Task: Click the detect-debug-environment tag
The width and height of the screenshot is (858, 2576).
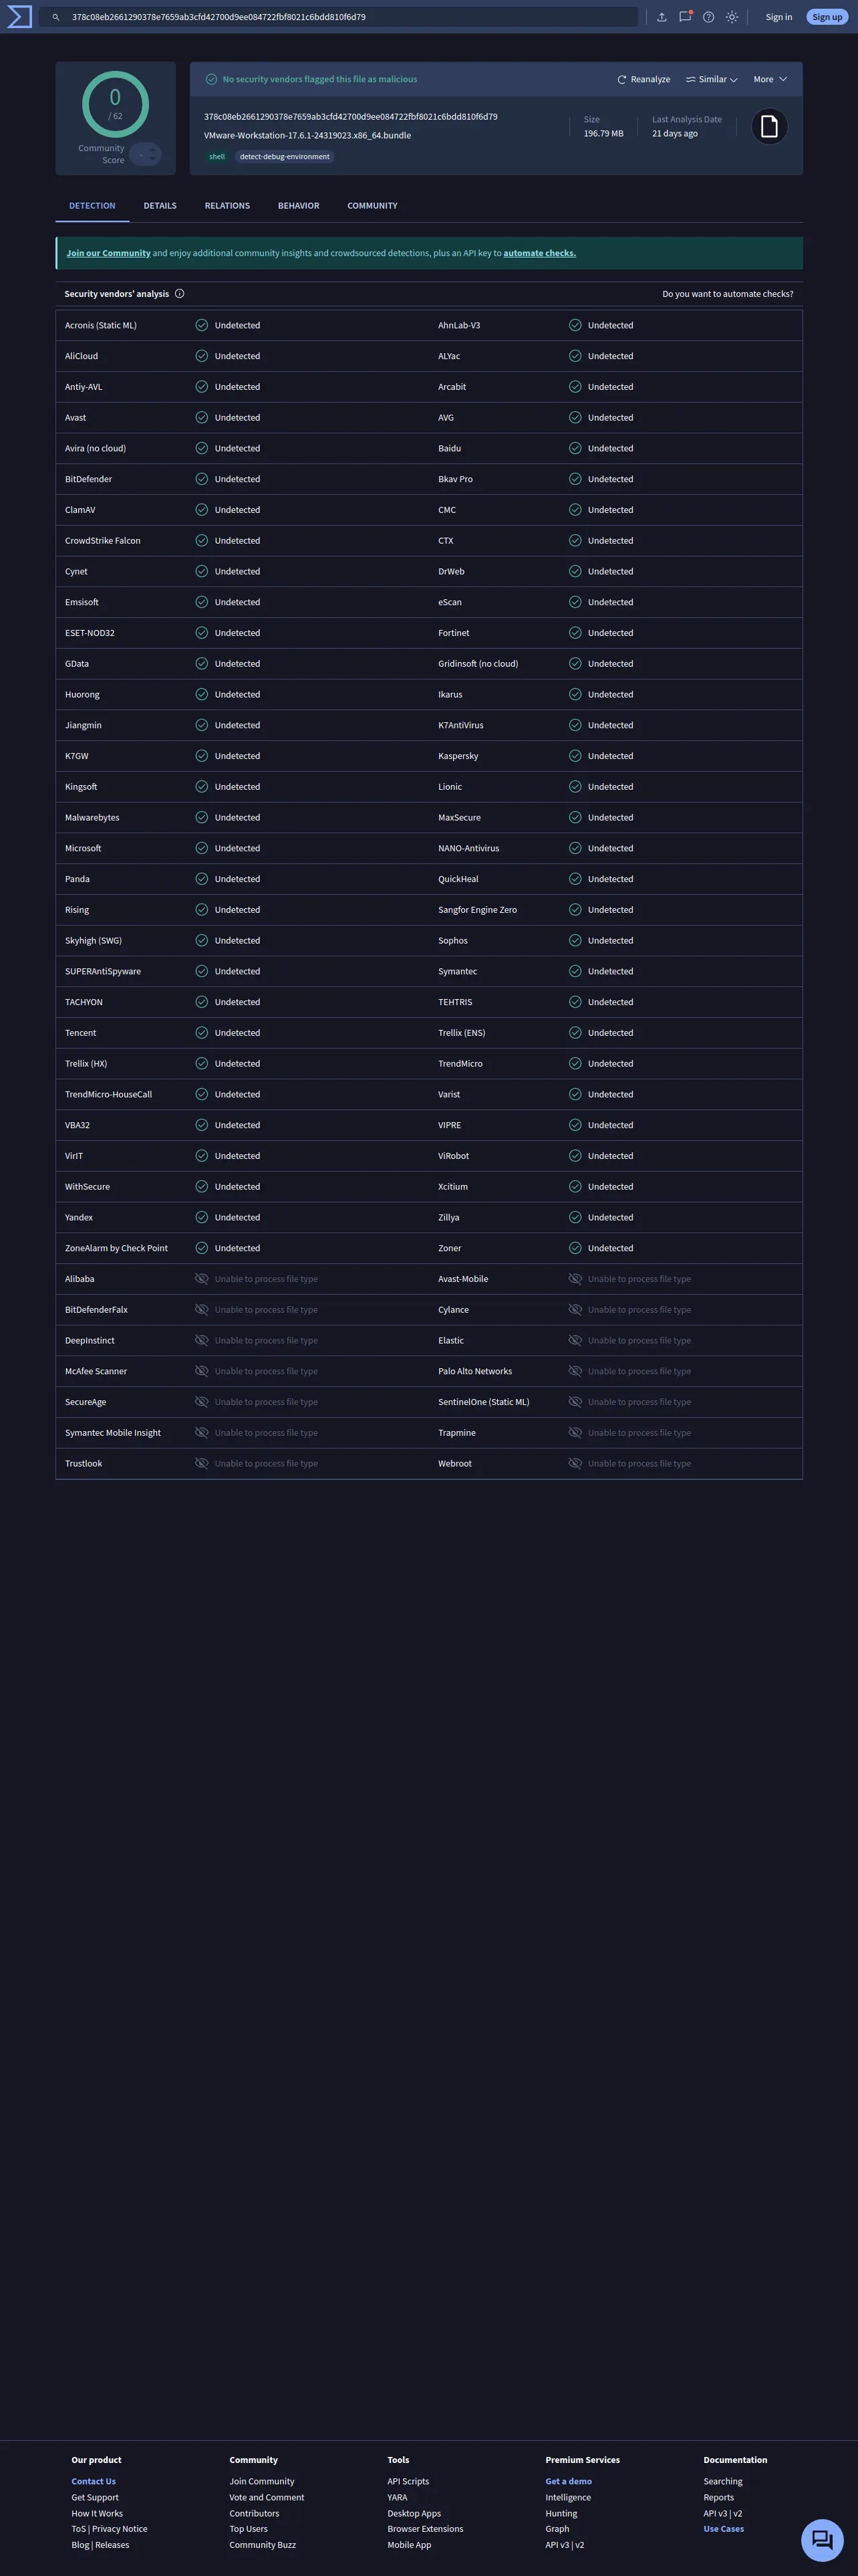Action: 285,157
